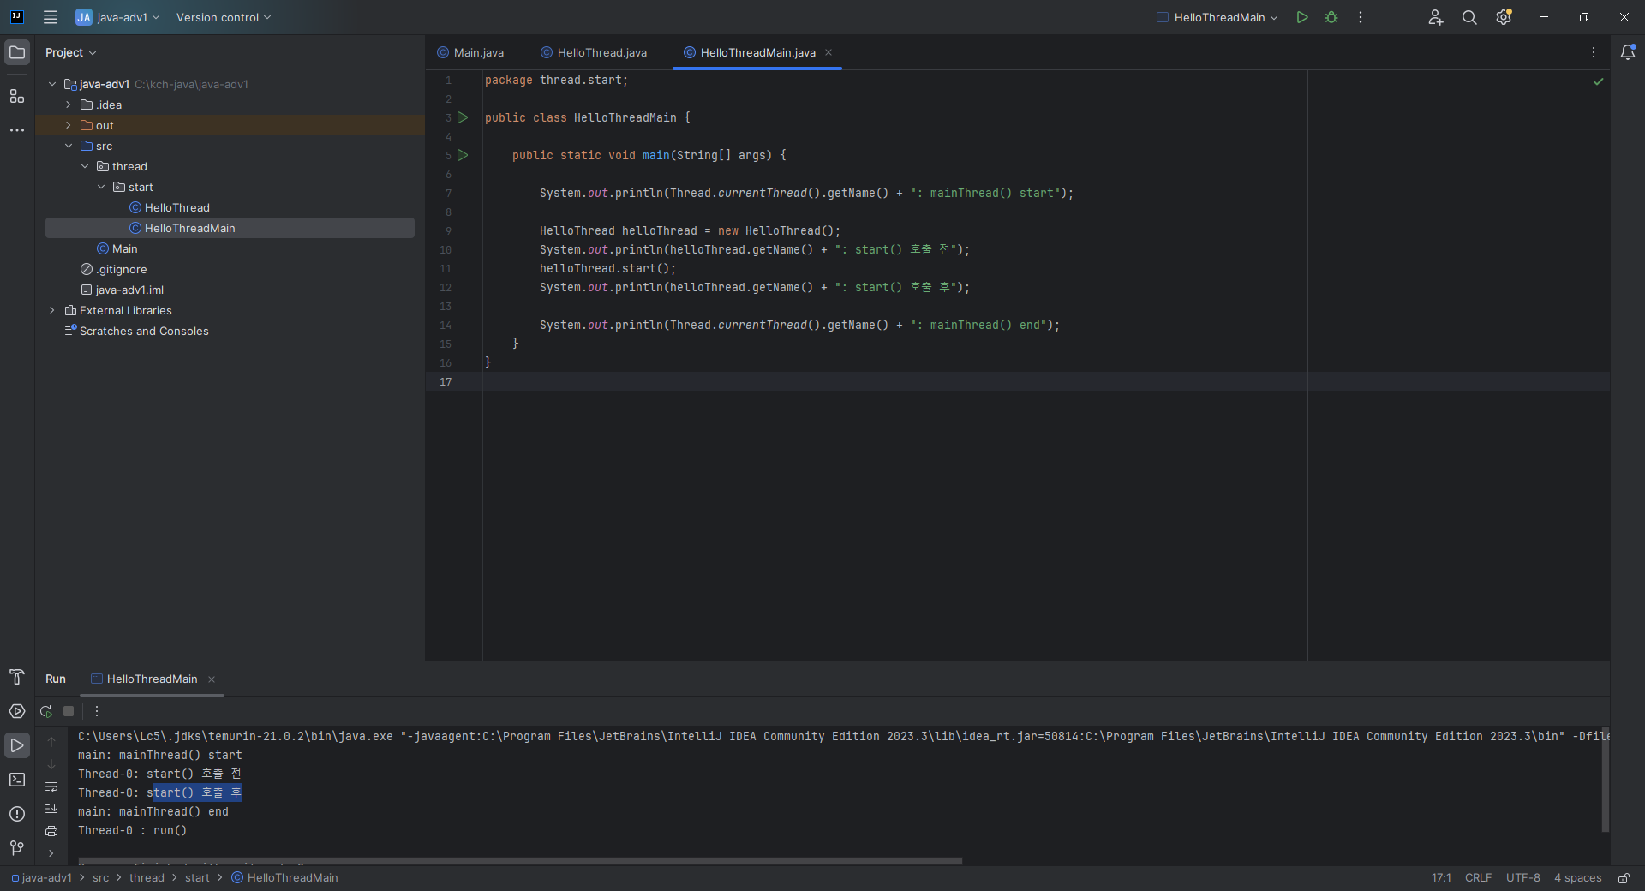Open the Services tool window icon
Viewport: 1645px width, 891px height.
17,711
